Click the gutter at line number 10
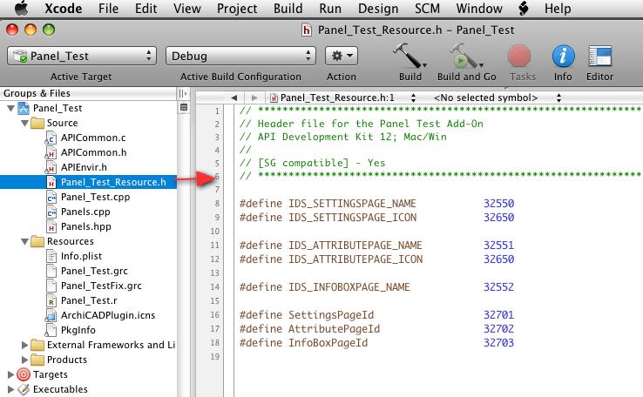Screen dimensions: 643x397 215,232
